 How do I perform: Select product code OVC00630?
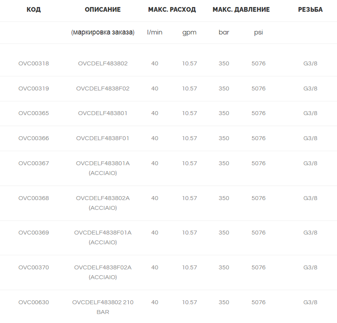(34, 302)
